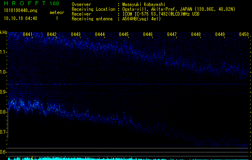Click the kHz unit label
Screen dimensions: 252x160
pyautogui.click(x=4, y=32)
